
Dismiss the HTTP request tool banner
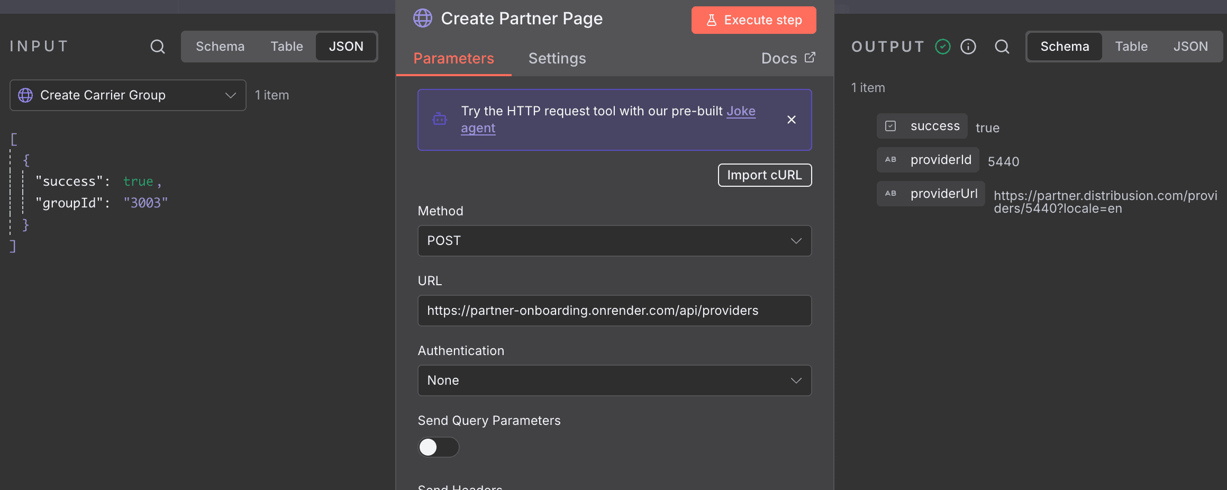pos(791,120)
